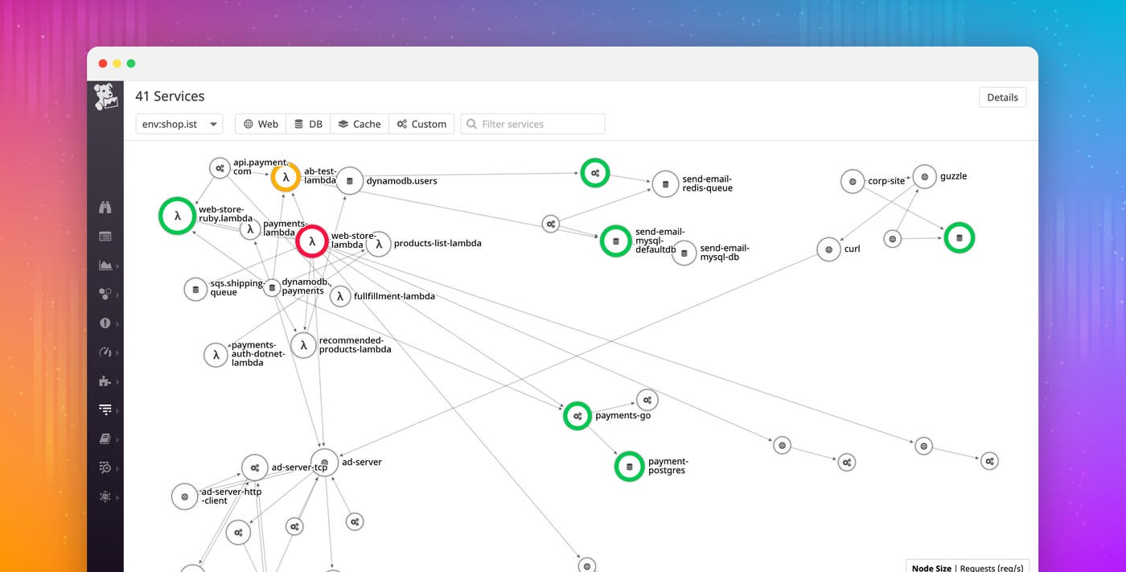
Task: Open the Events list sidebar icon
Action: point(105,236)
